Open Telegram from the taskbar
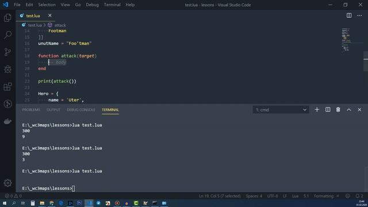Viewport: 368px width, 207px height. coord(98,203)
